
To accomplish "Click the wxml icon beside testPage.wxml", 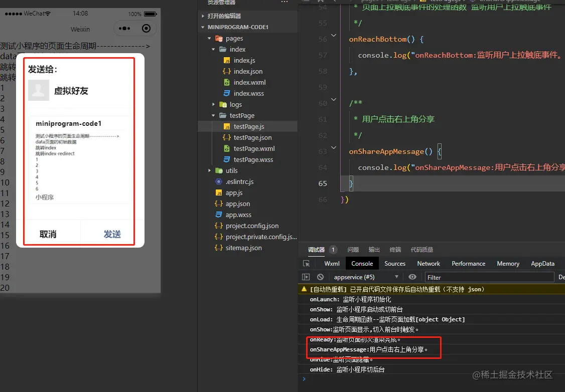I will click(227, 149).
